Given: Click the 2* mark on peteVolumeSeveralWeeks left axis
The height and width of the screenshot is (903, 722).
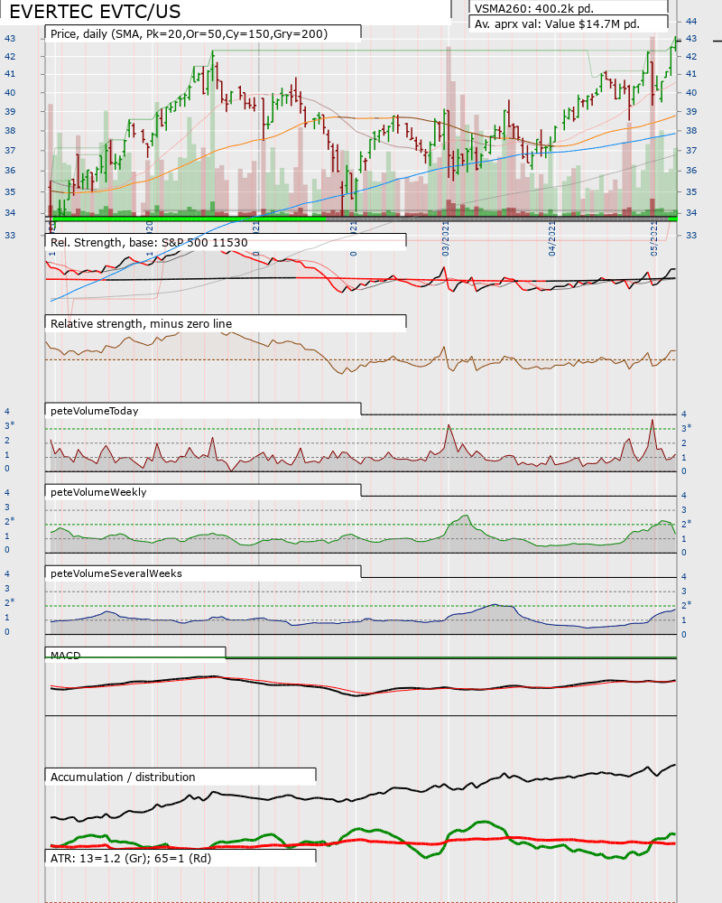Looking at the screenshot, I should (10, 602).
